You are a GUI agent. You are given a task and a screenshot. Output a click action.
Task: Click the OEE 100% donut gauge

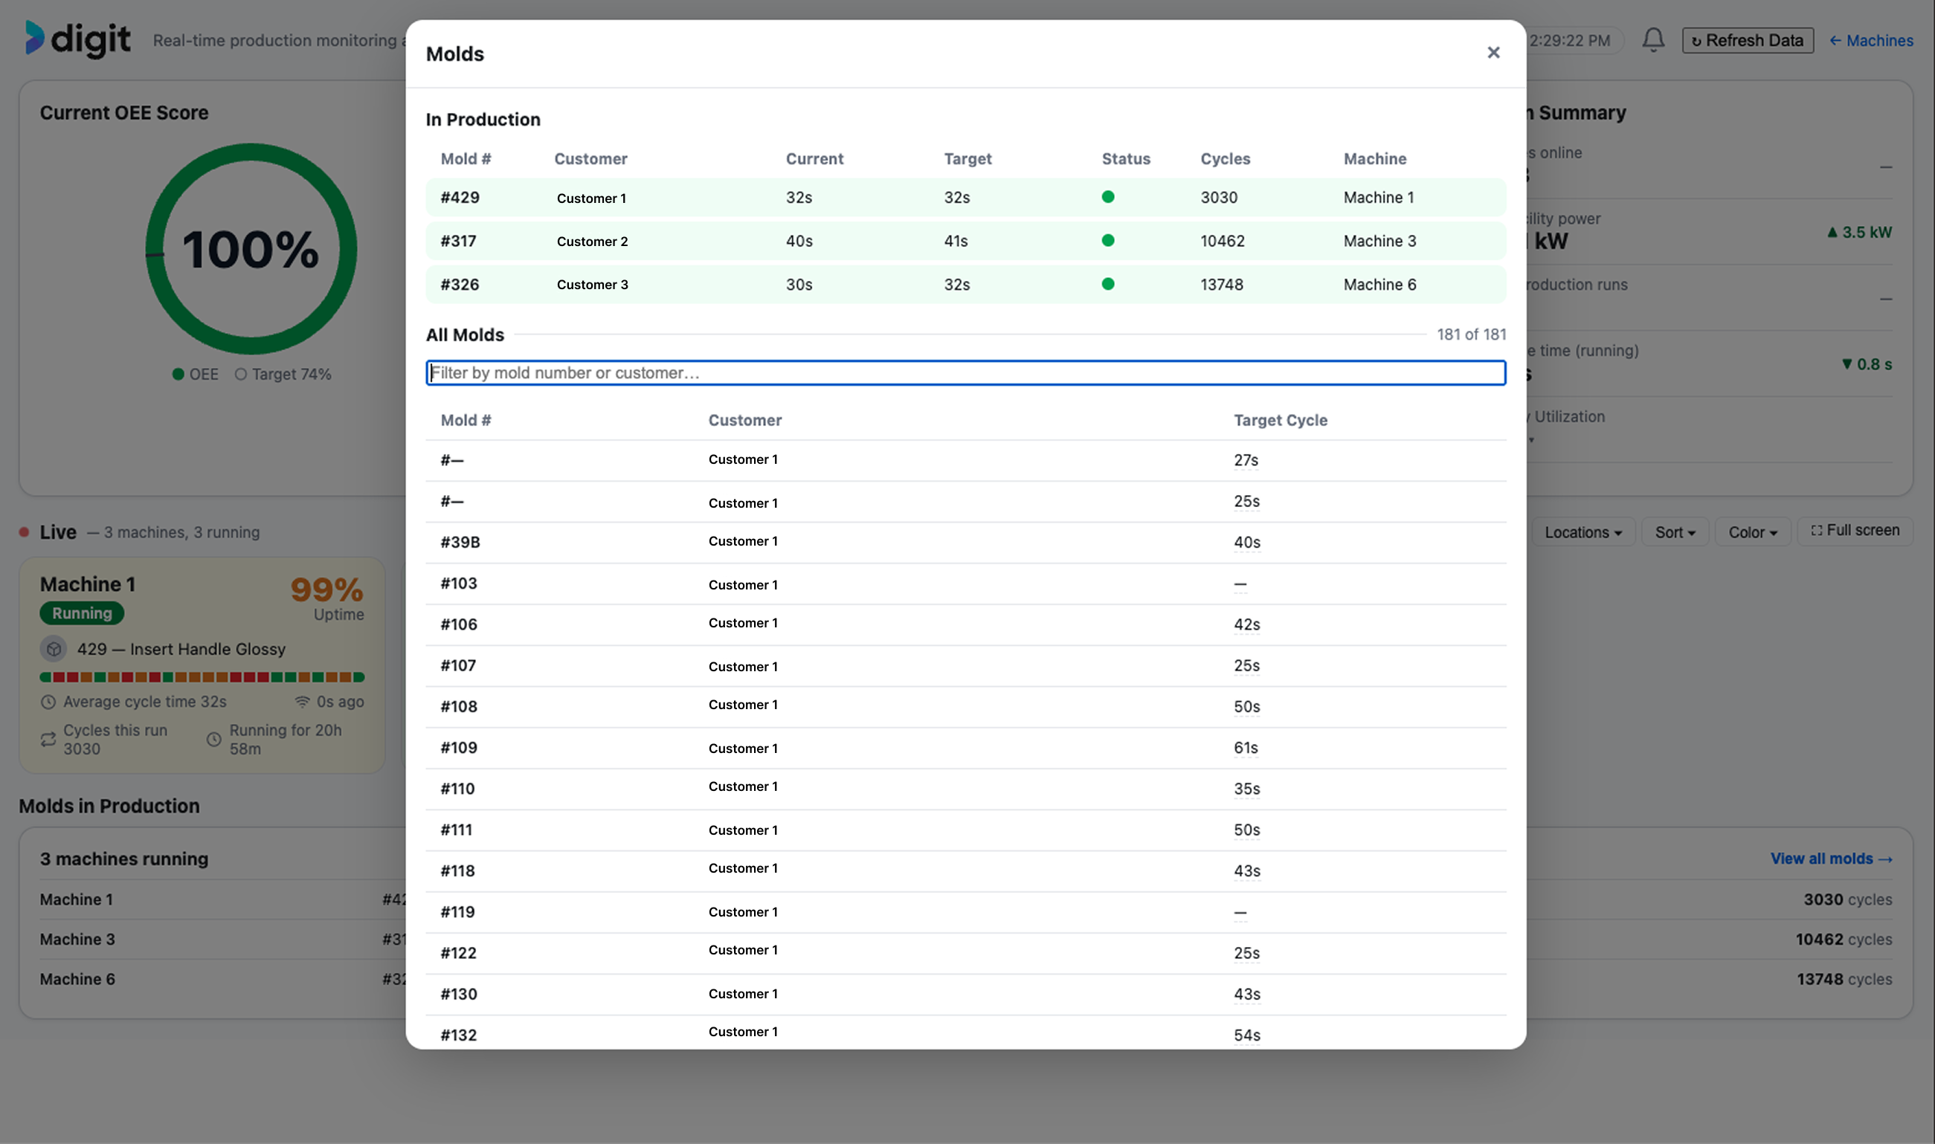[251, 249]
